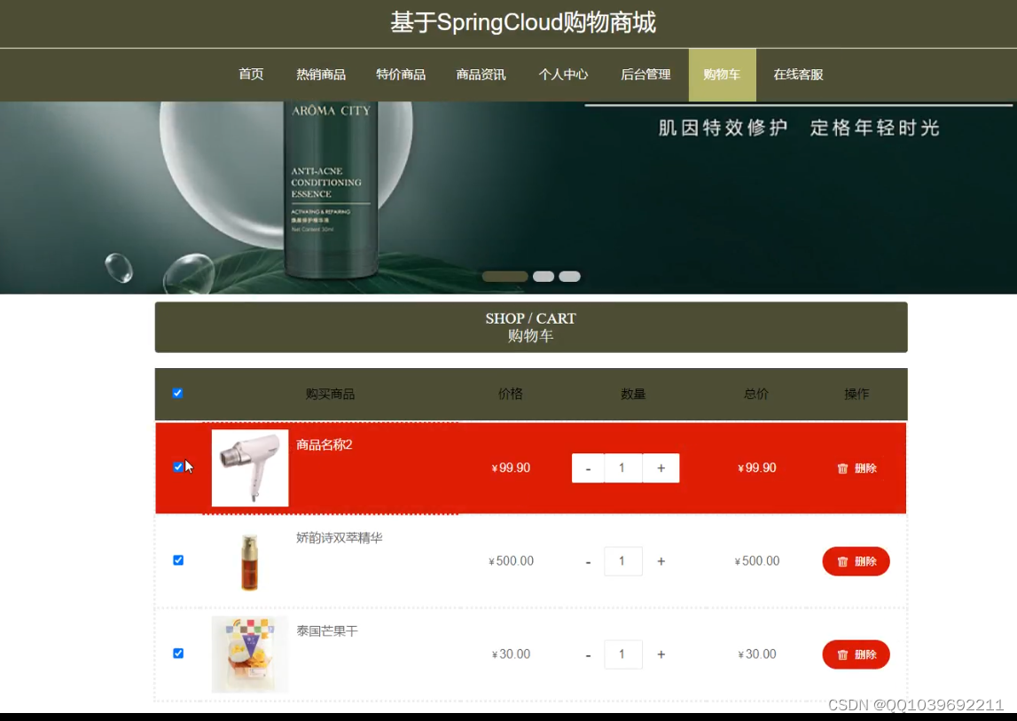
Task: Go to 后台管理 page
Action: [x=645, y=74]
